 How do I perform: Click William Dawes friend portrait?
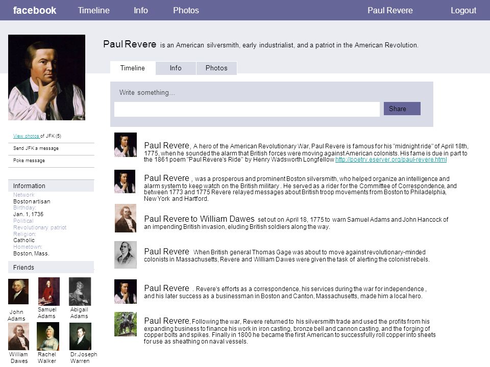[18, 336]
